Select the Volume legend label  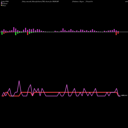click(5, 4)
